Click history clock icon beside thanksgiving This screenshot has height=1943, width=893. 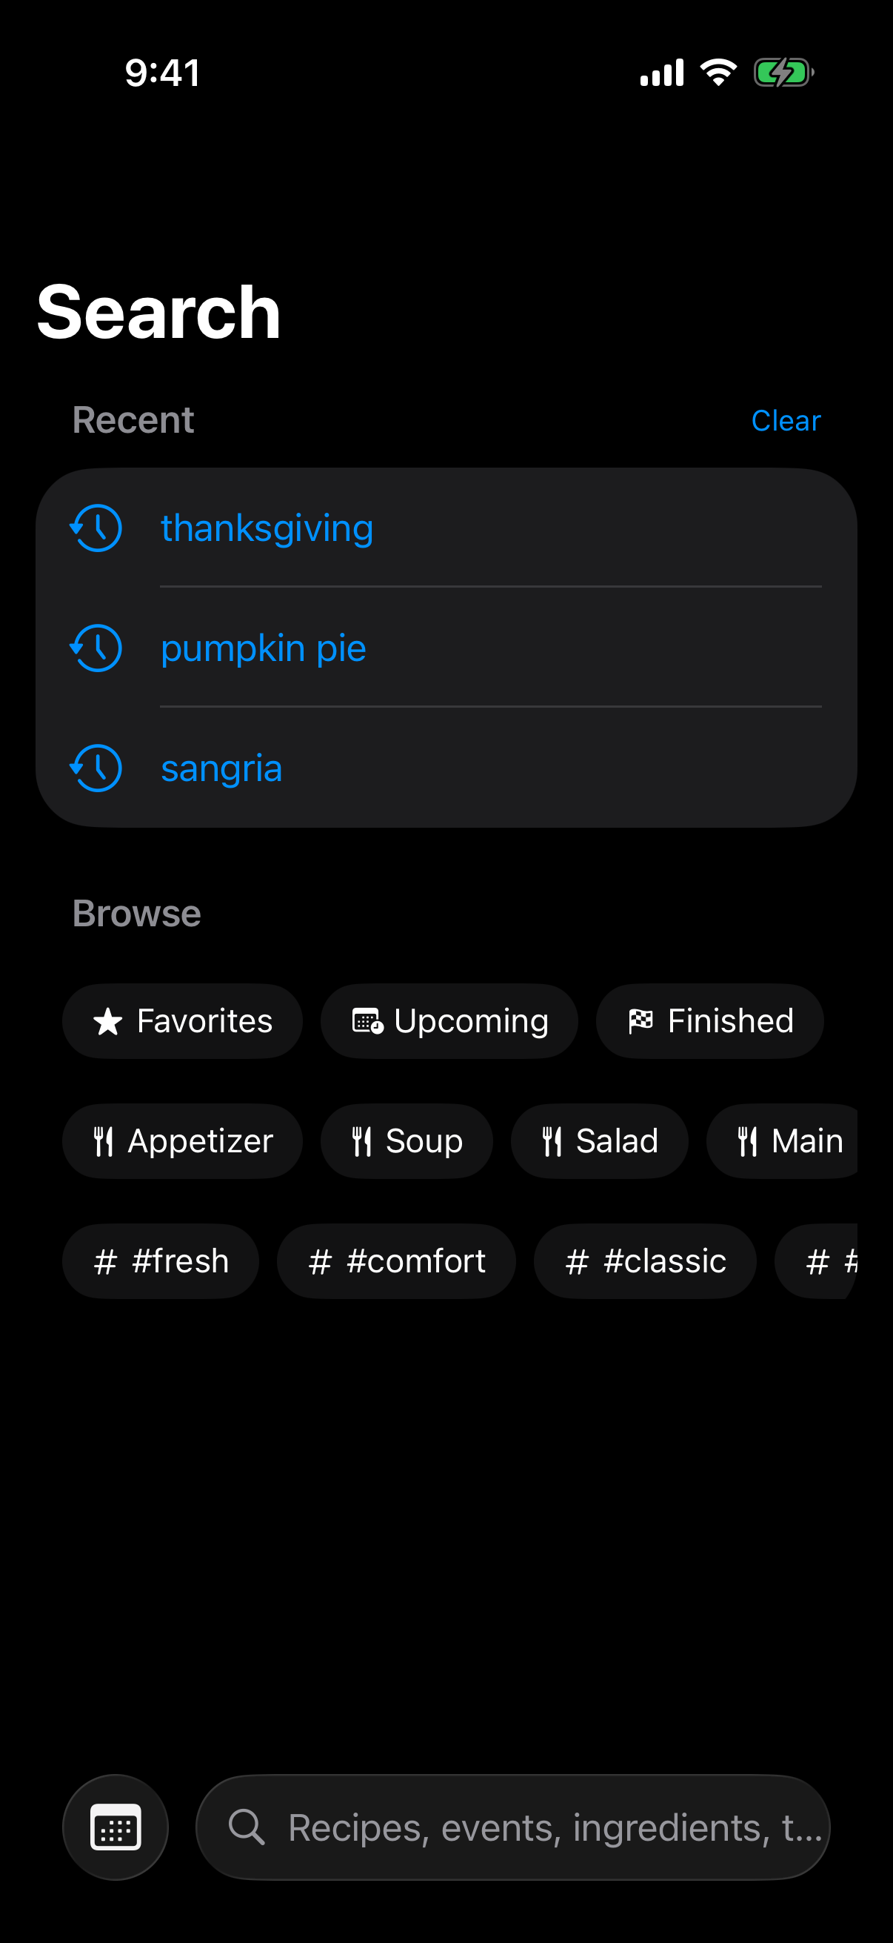(x=96, y=527)
